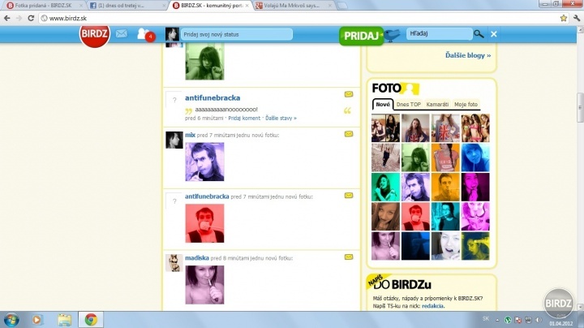Open madiska's purple photo in feed

tap(205, 285)
